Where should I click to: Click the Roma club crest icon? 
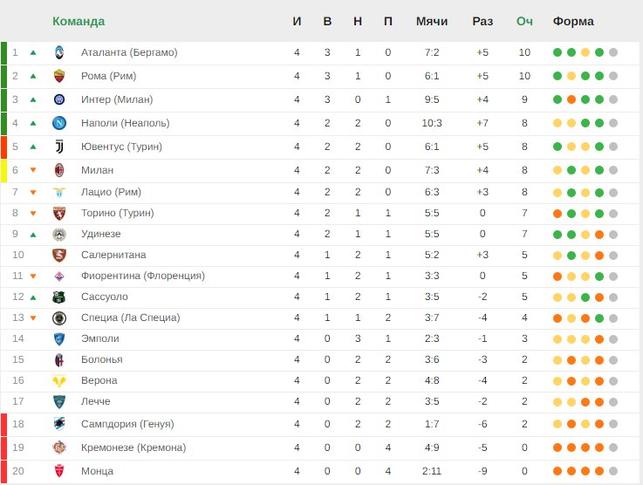59,76
